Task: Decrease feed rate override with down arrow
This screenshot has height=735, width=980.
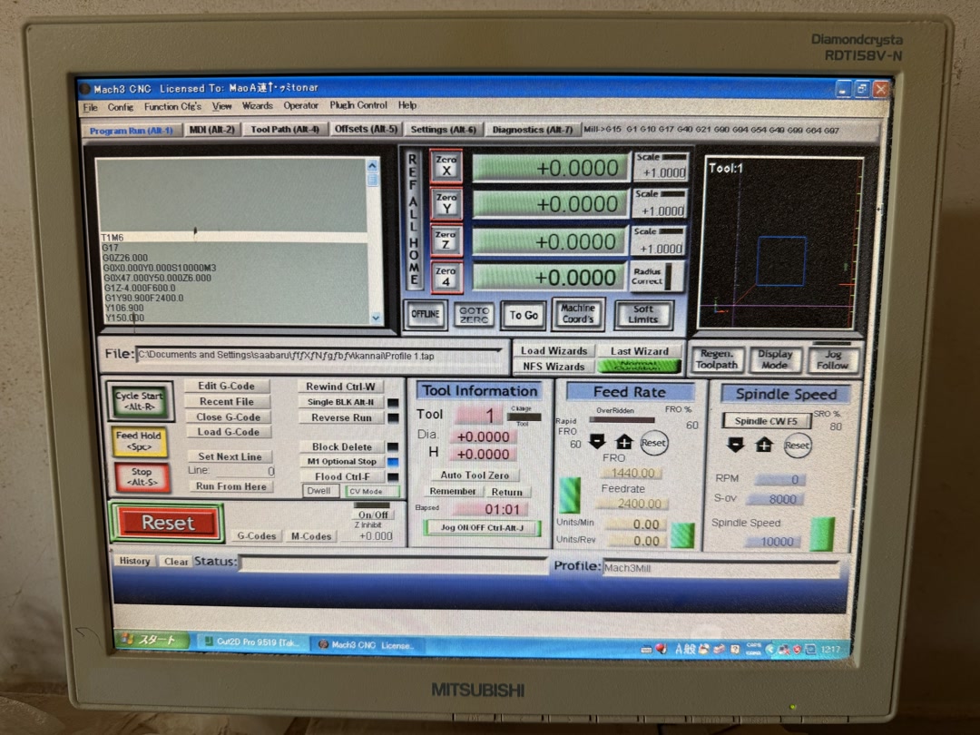Action: [x=597, y=442]
